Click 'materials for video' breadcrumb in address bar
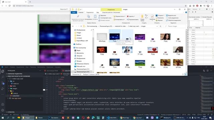Viewport: 214px width, 120px height. click(x=120, y=26)
